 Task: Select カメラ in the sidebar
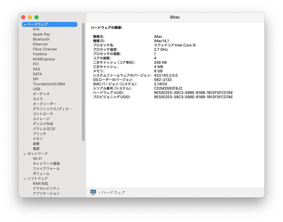pyautogui.click(x=38, y=99)
